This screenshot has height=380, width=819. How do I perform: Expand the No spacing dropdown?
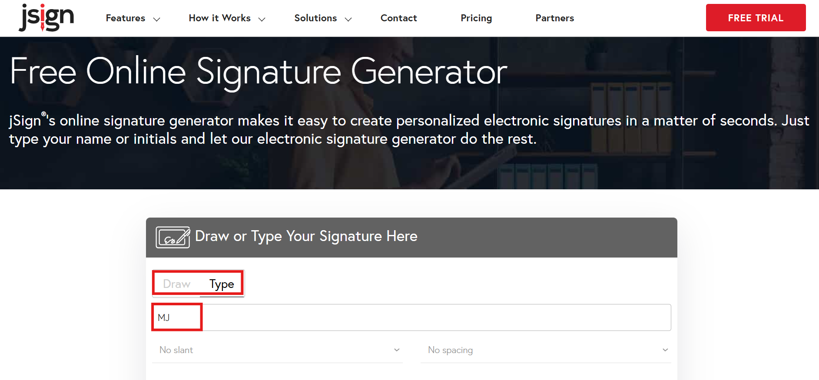click(x=545, y=350)
